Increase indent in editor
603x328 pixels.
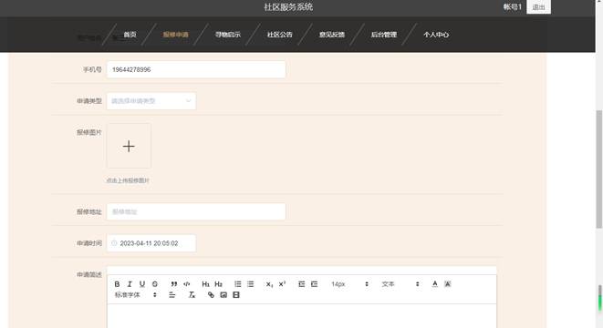coord(314,284)
